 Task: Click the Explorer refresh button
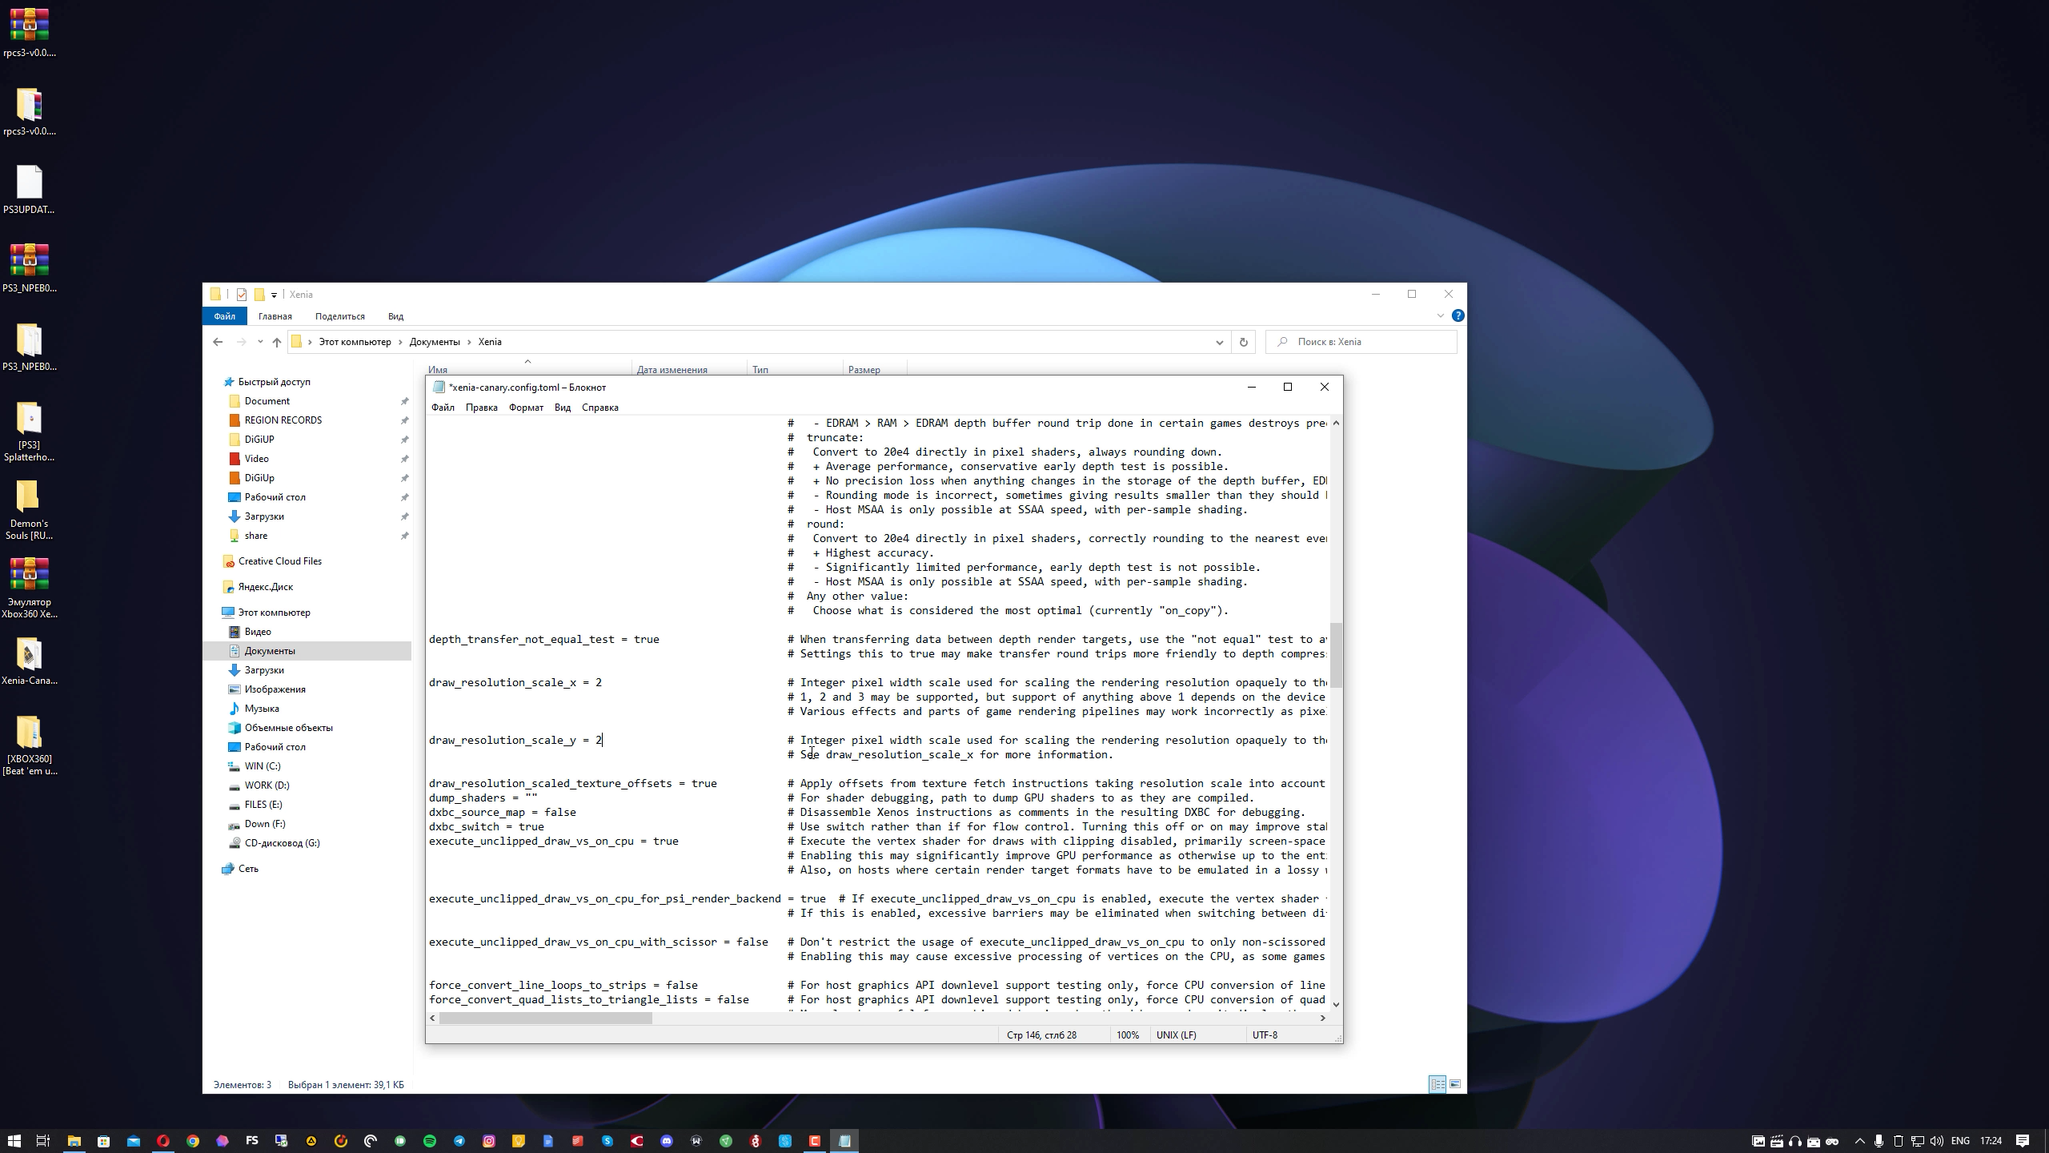(1243, 342)
